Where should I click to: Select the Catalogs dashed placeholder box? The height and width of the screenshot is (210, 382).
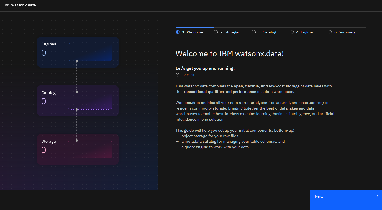[90, 101]
